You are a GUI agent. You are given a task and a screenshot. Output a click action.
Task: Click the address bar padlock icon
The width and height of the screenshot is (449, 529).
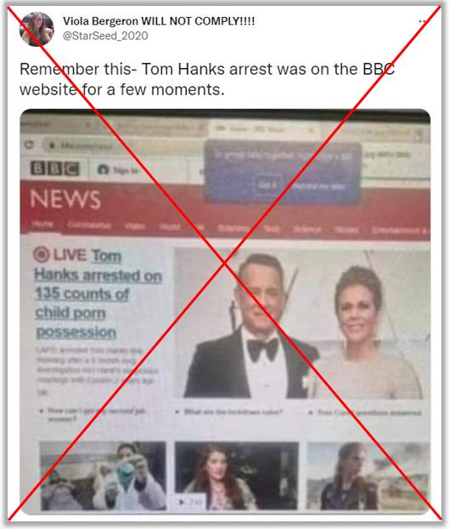coord(52,145)
